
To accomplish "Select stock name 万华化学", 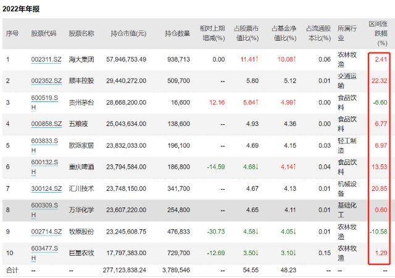I will (81, 210).
